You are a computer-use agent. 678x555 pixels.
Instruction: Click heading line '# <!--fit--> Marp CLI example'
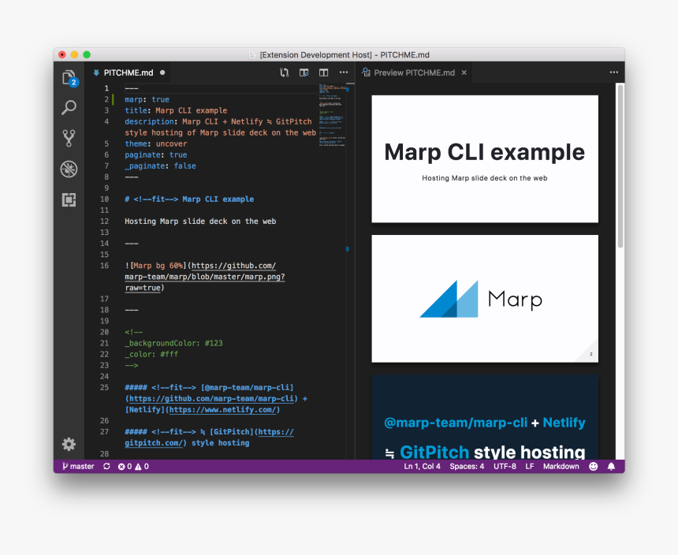pos(189,199)
